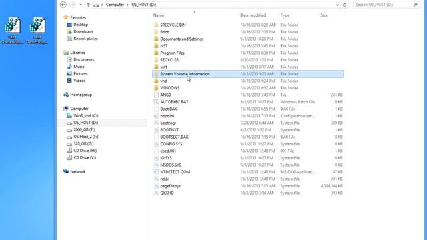Select the CONFIG.SYS file name
The width and height of the screenshot is (427, 240).
171,144
